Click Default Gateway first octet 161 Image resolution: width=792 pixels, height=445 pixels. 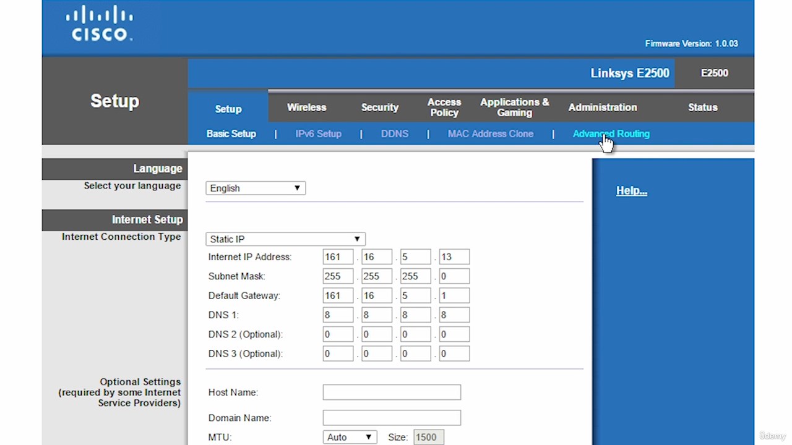click(x=338, y=295)
